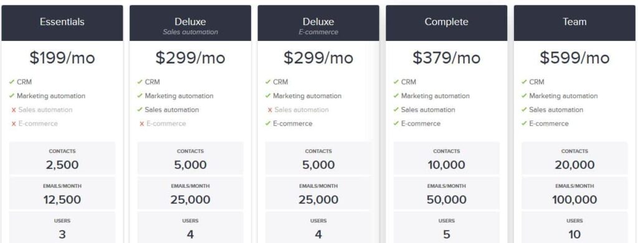Choose the Team plan header

pos(574,23)
